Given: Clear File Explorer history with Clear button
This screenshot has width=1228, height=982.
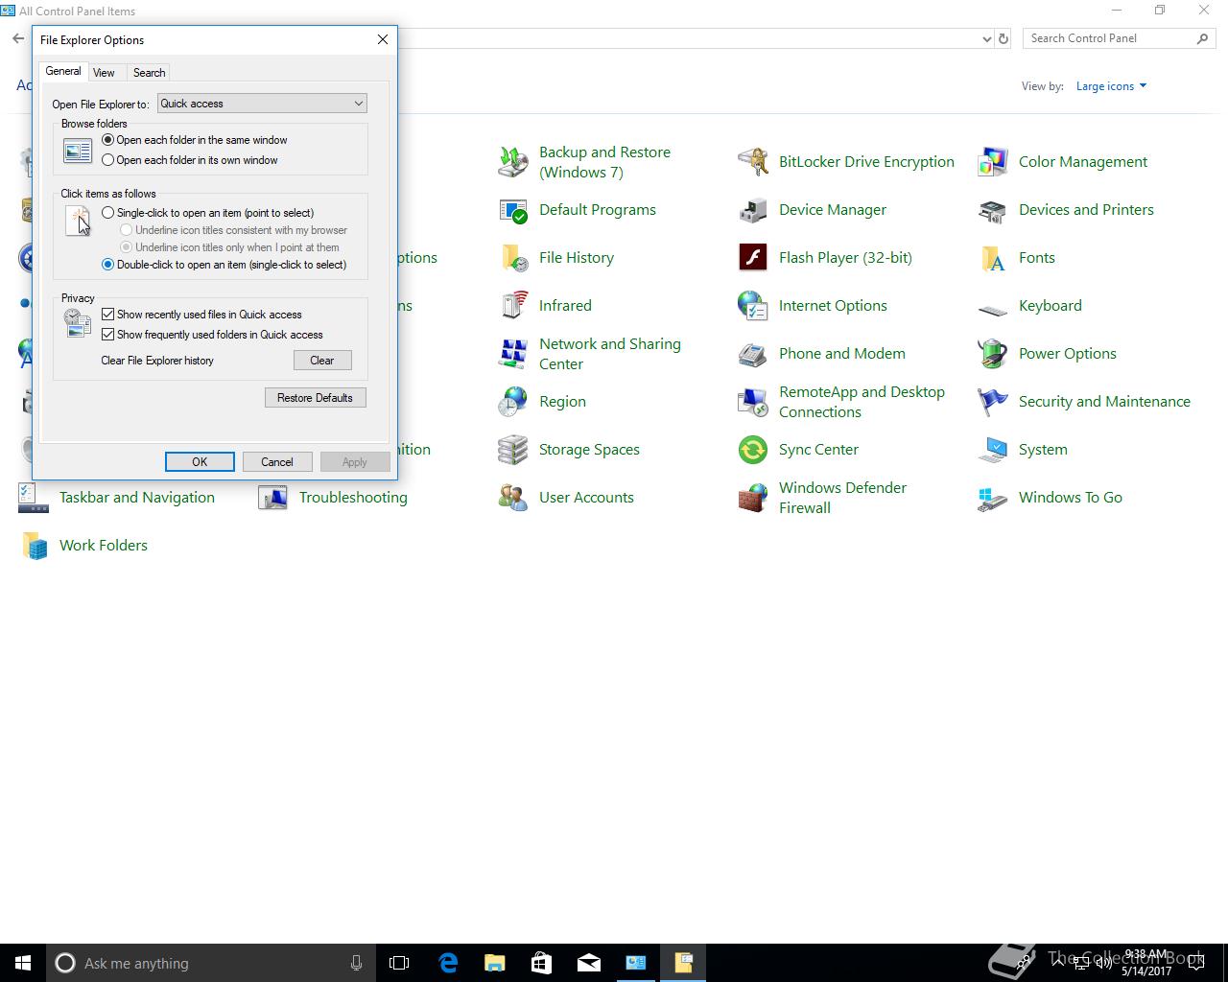Looking at the screenshot, I should [322, 361].
